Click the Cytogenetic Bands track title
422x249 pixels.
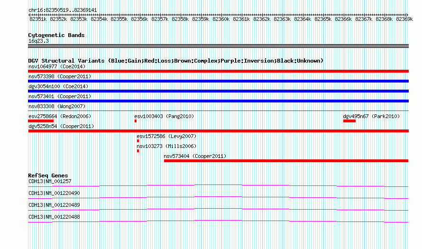(56, 35)
